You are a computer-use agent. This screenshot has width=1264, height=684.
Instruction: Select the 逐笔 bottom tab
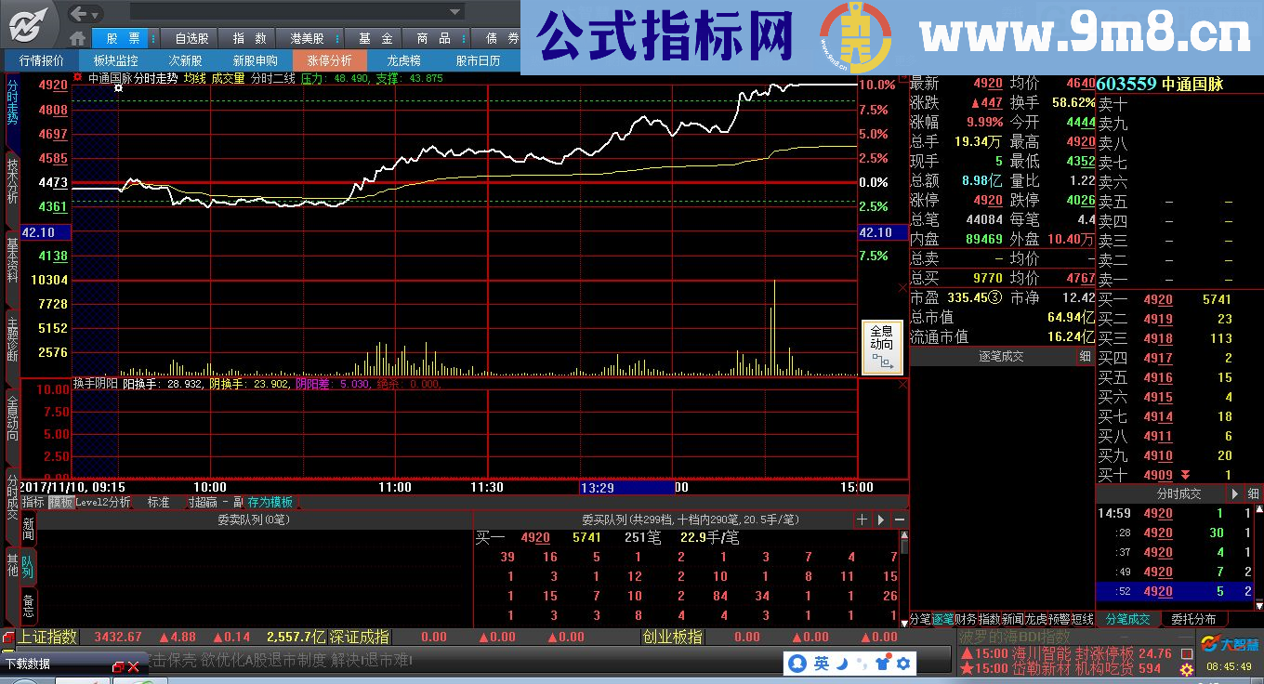click(943, 619)
